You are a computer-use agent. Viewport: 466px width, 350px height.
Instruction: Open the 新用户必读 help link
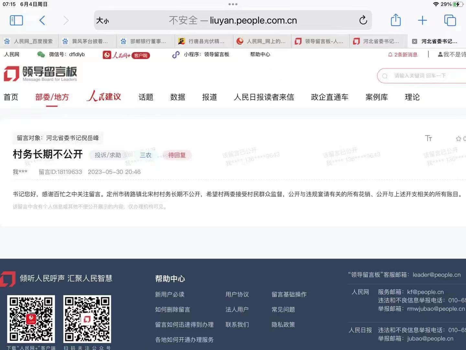(170, 294)
